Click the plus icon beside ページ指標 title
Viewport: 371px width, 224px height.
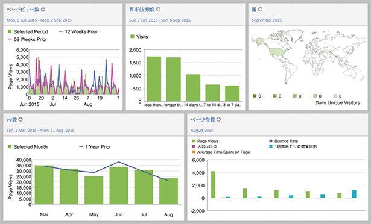pos(218,120)
